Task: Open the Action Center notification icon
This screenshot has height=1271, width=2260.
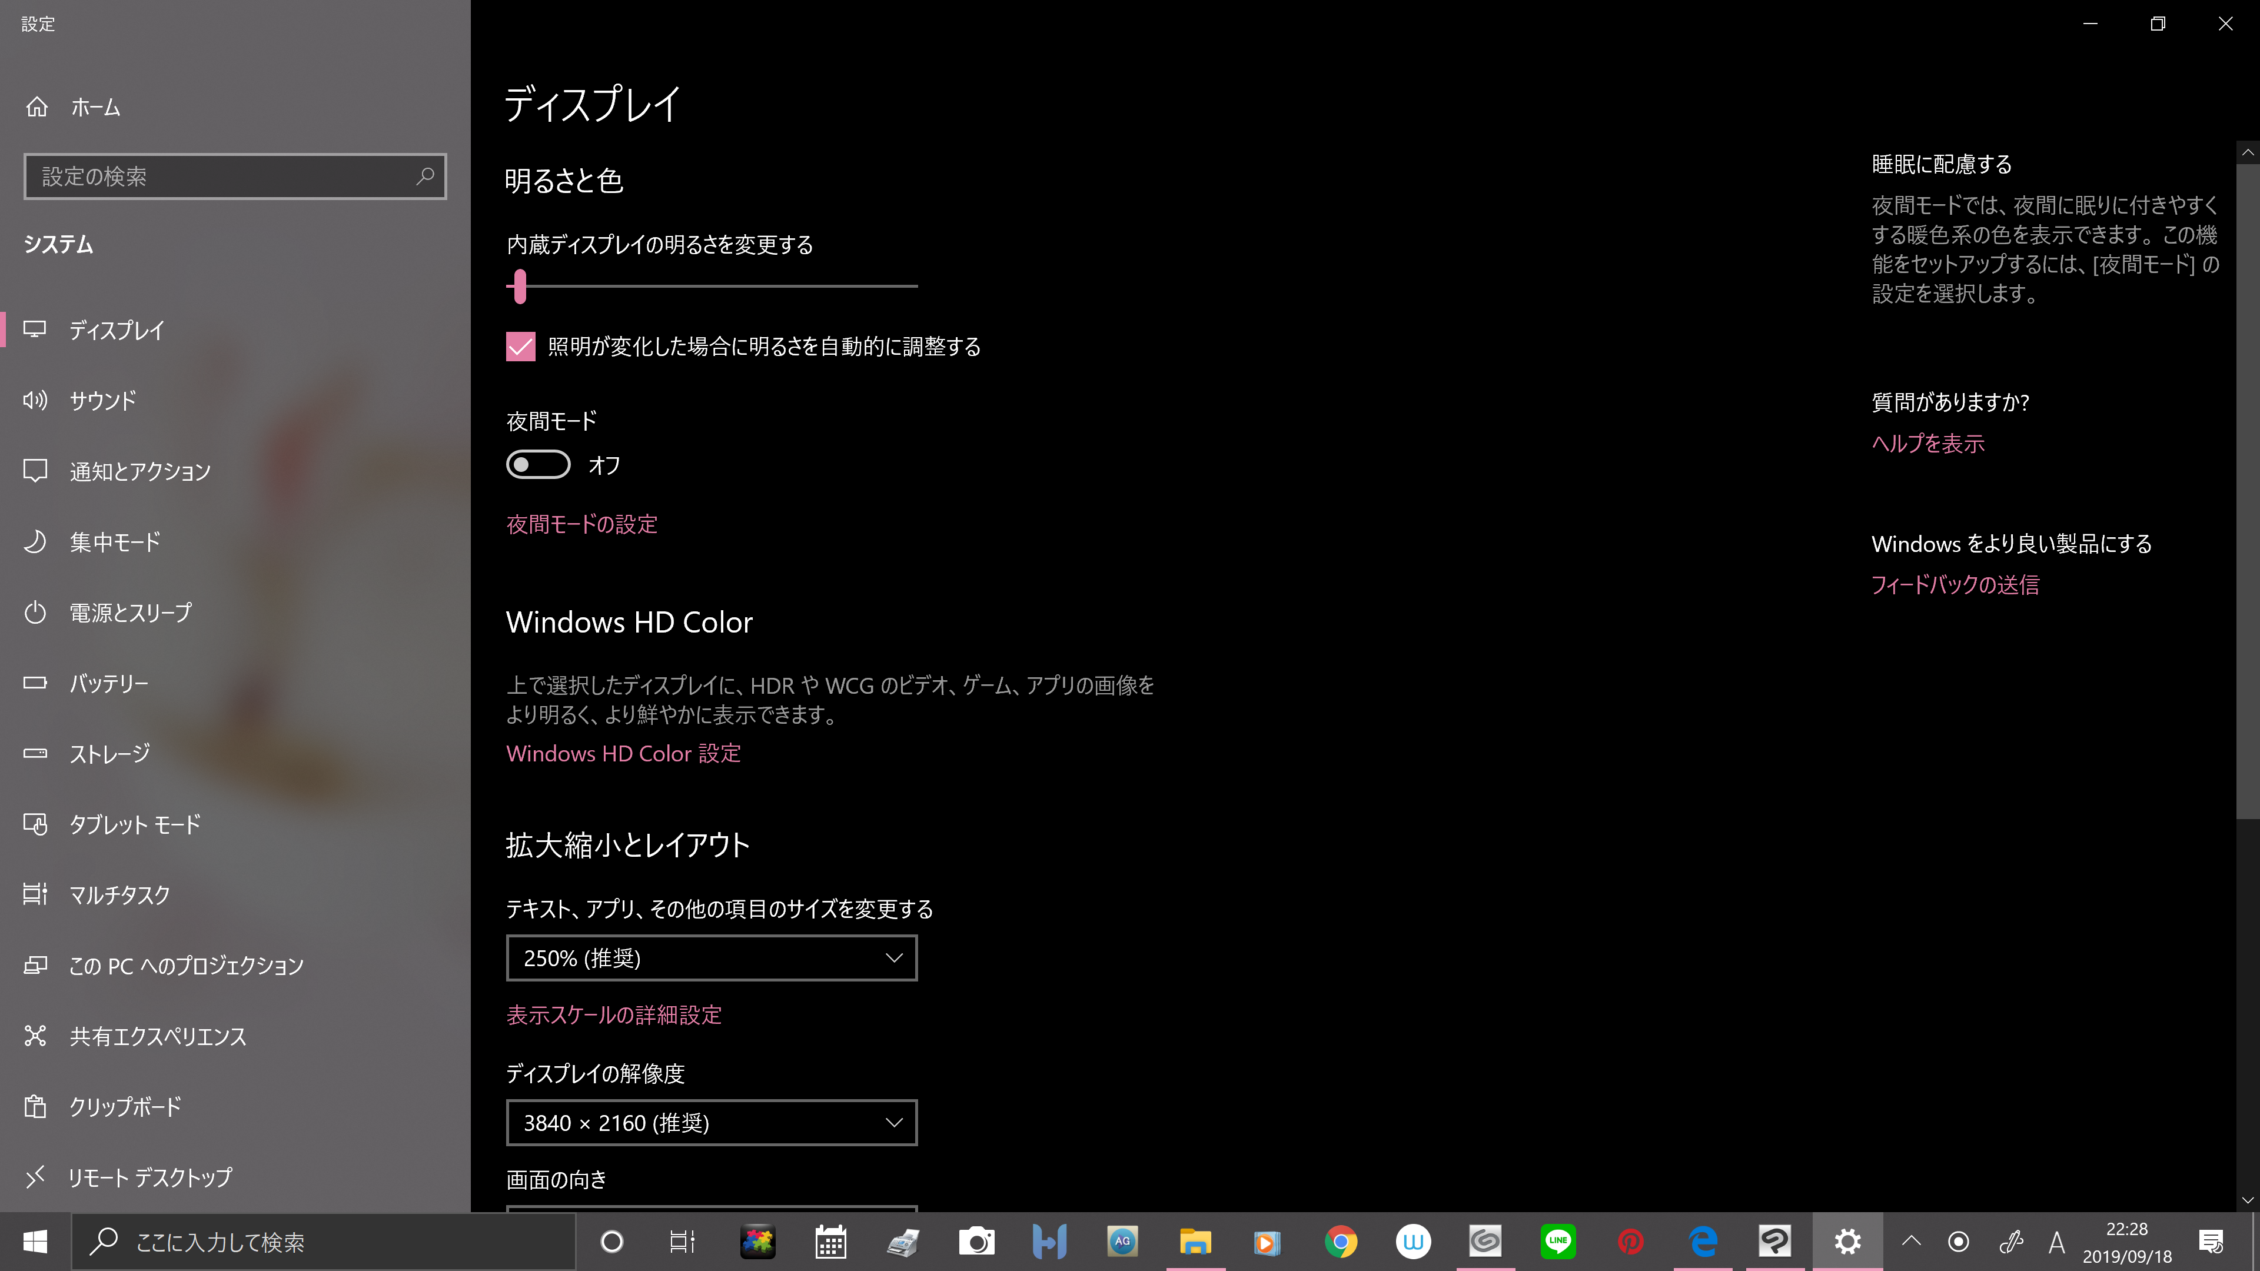Action: (x=2211, y=1241)
